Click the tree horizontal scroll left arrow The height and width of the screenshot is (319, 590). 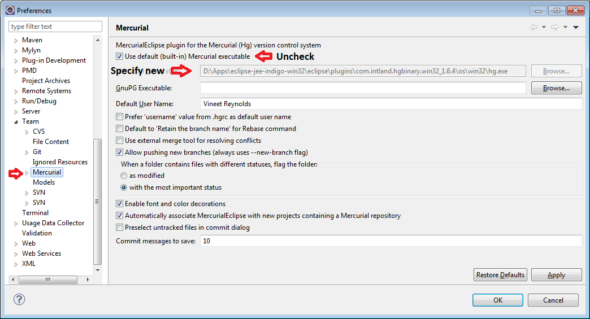click(13, 279)
